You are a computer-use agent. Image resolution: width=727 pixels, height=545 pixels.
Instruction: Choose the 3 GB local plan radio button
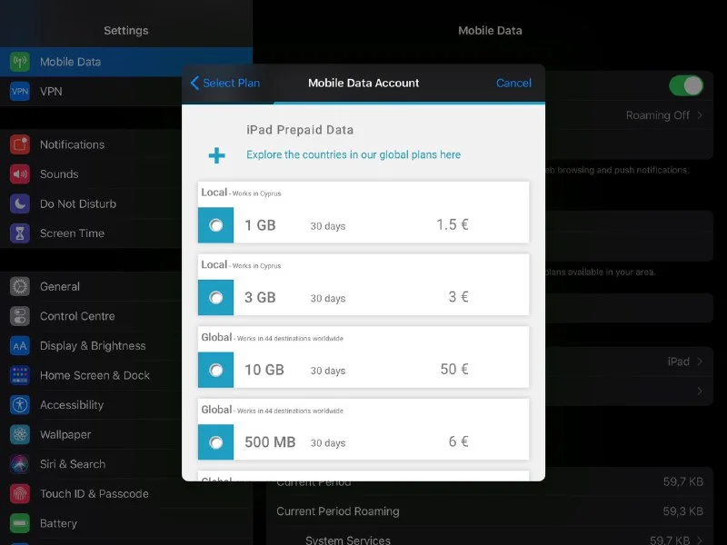[x=216, y=298]
